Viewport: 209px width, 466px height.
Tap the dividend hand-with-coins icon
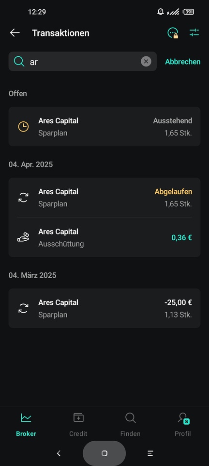pyautogui.click(x=23, y=237)
